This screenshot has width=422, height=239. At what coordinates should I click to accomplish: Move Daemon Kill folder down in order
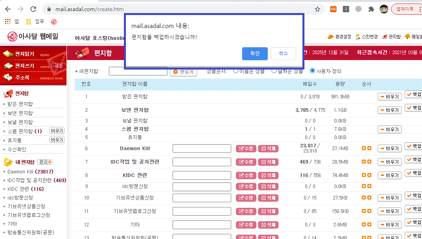[x=369, y=149]
